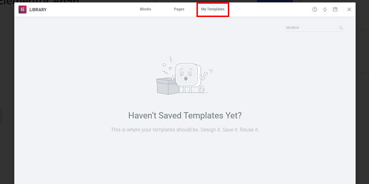Screen dimensions: 369x184
Task: Click the small plant beside the character's feet
Action: (x=202, y=89)
